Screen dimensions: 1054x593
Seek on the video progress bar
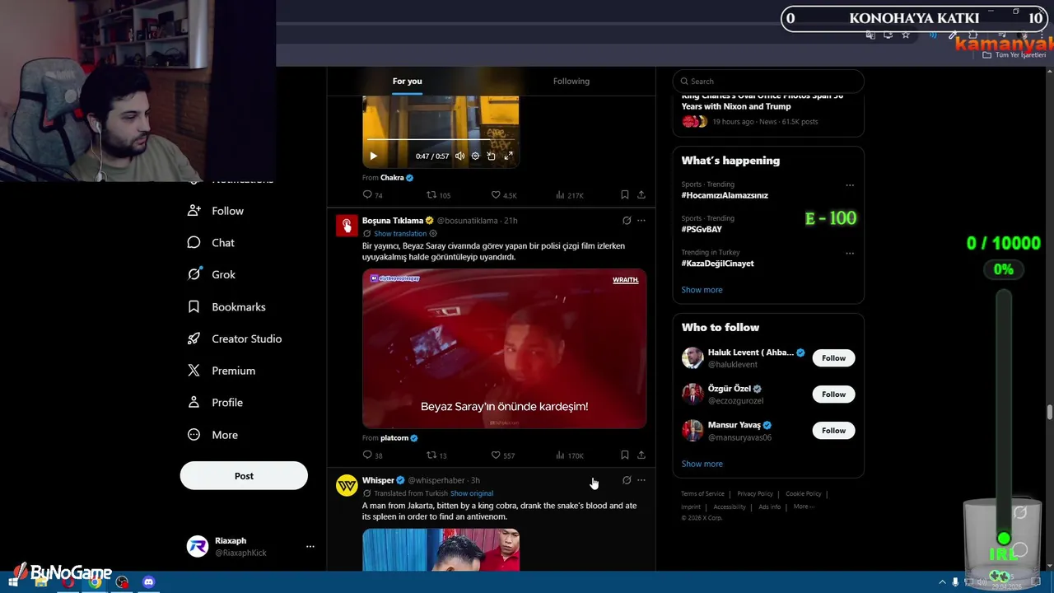(x=441, y=140)
